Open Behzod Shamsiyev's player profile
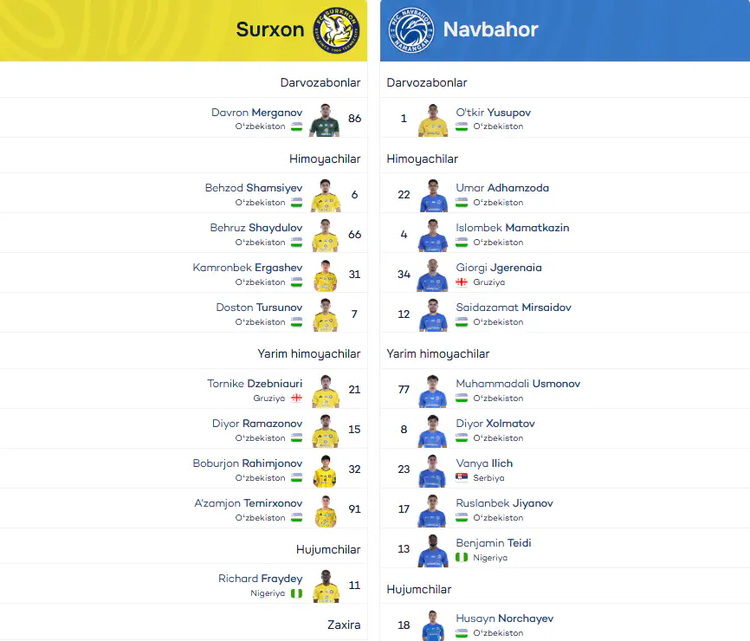Viewport: 750px width, 641px height. point(254,188)
